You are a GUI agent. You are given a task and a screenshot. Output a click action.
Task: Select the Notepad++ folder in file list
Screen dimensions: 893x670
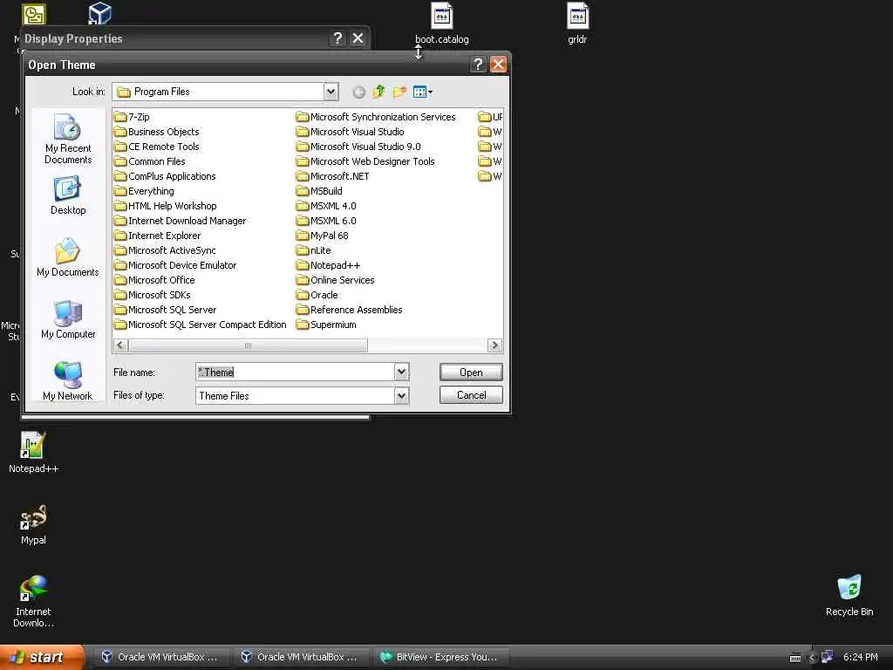click(329, 265)
